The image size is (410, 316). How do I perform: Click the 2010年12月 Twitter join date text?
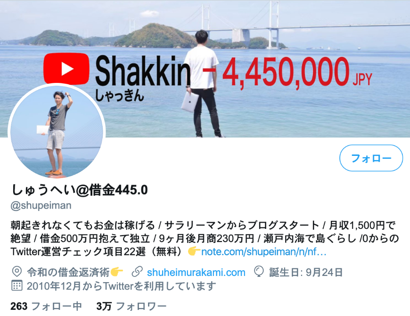coord(122,286)
